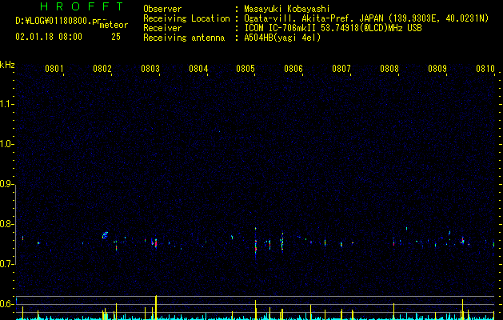503x320 pixels.
Task: Click the 1.1 frequency axis label
Action: [x=6, y=104]
